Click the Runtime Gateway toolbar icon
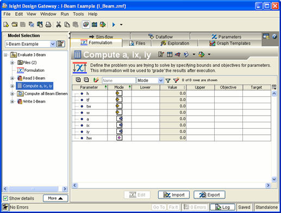Viewport: 281px width, 213px height. [x=95, y=24]
